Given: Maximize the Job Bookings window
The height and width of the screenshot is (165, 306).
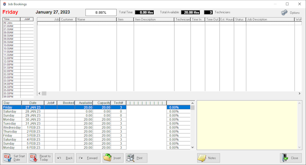Looking at the screenshot, I should pyautogui.click(x=287, y=4).
